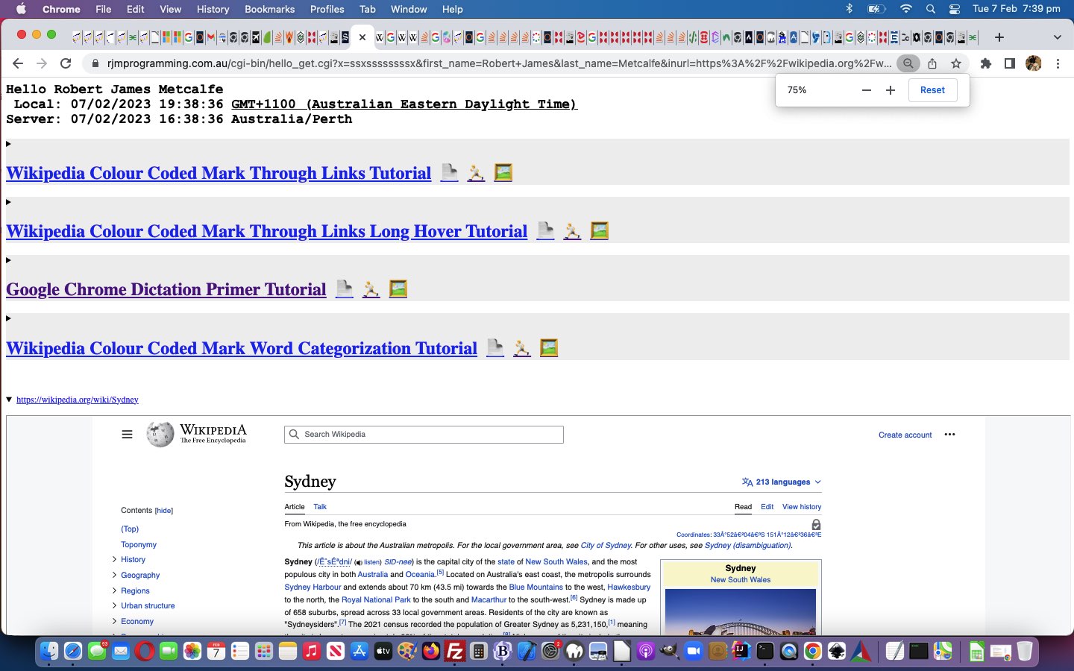This screenshot has width=1074, height=671.
Task: Open Google Chrome Dictation Primer Tutorial link
Action: [166, 289]
